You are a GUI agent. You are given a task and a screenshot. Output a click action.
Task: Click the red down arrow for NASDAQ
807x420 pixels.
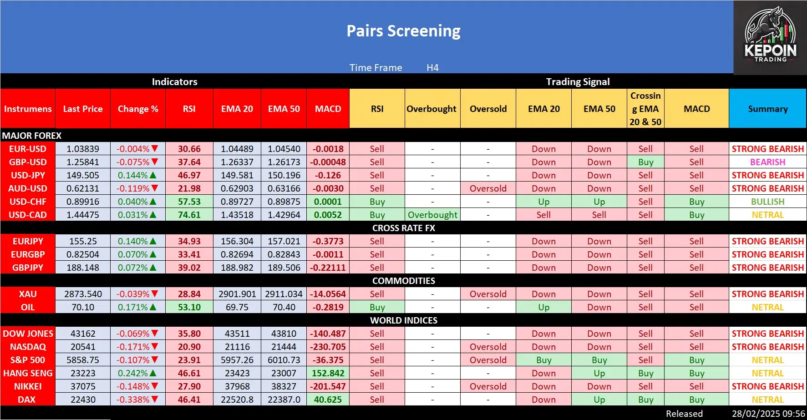click(x=155, y=347)
